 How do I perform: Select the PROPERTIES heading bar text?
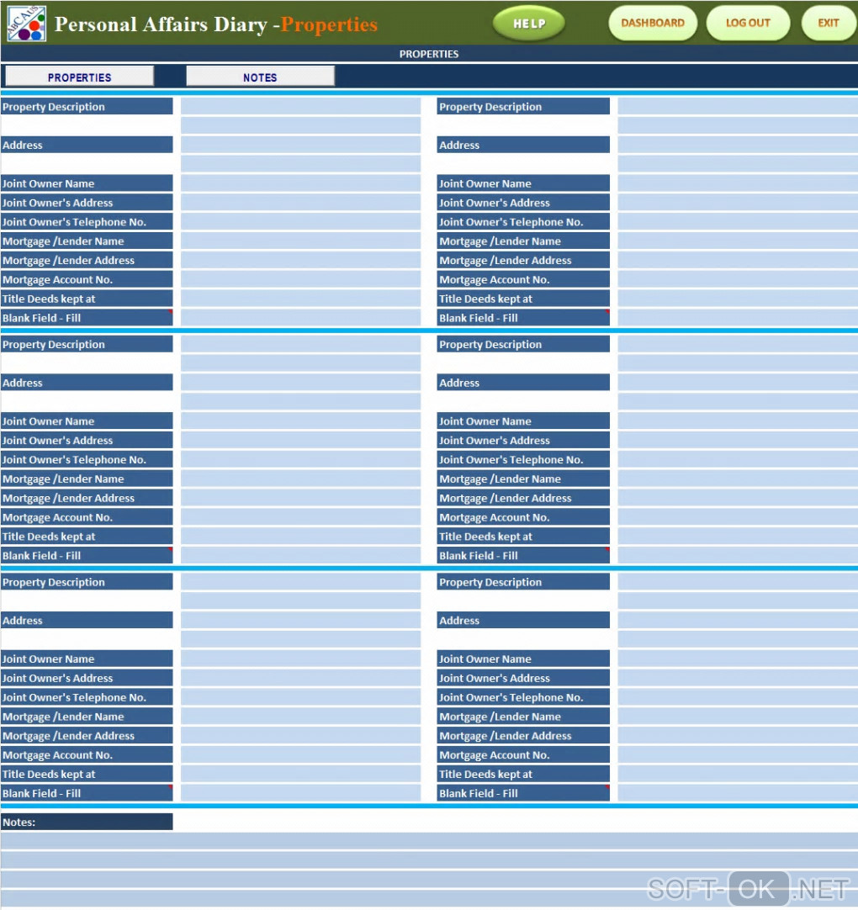429,54
